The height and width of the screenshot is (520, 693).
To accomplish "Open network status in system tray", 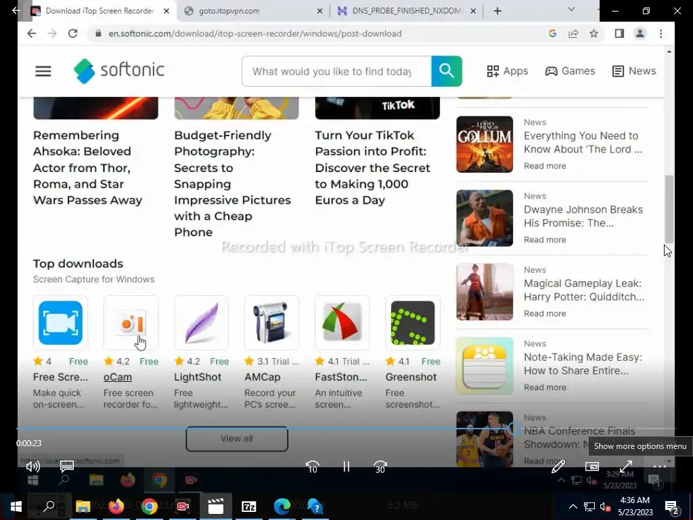I will pos(589,506).
